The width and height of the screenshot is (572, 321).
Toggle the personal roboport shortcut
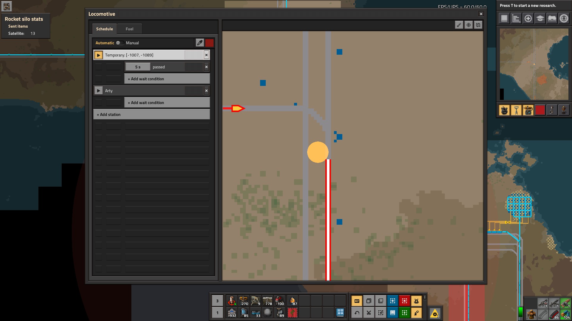pyautogui.click(x=416, y=301)
